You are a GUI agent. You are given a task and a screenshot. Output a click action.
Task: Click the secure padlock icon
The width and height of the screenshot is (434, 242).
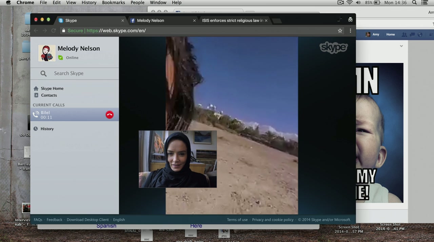[x=63, y=31]
